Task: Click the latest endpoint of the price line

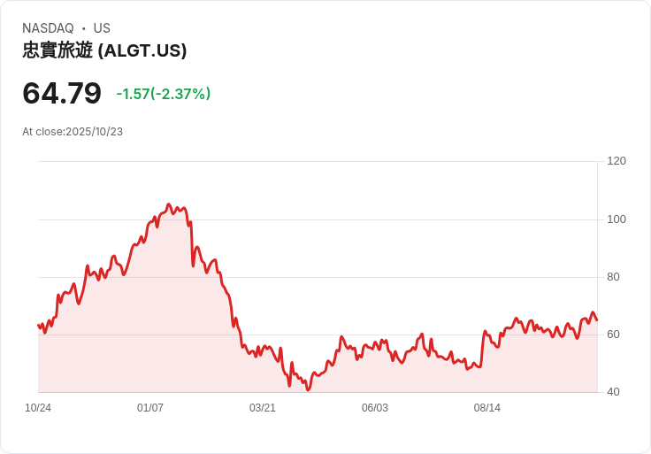Action: point(597,319)
